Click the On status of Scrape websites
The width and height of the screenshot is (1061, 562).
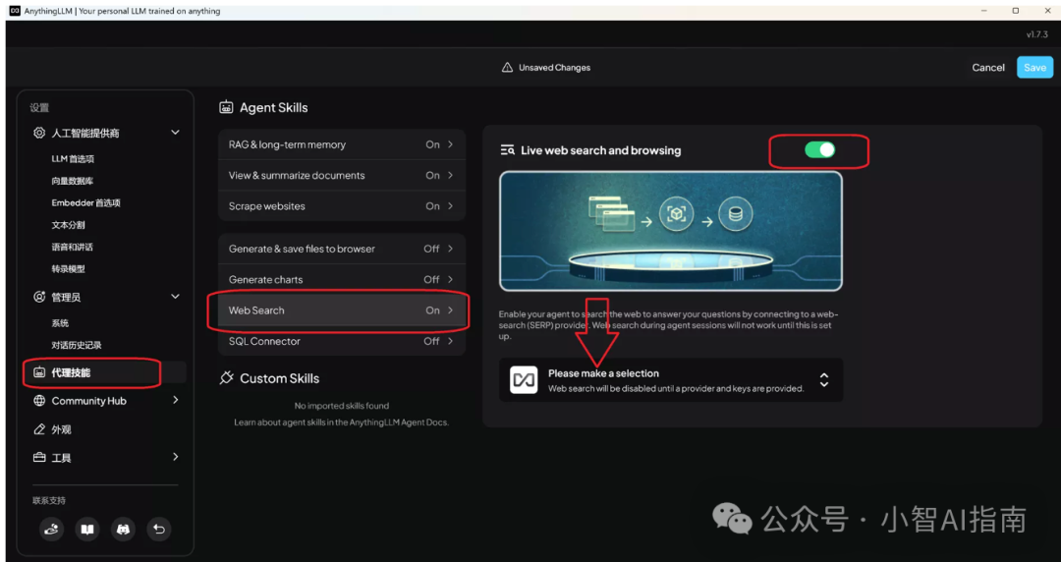tap(432, 206)
